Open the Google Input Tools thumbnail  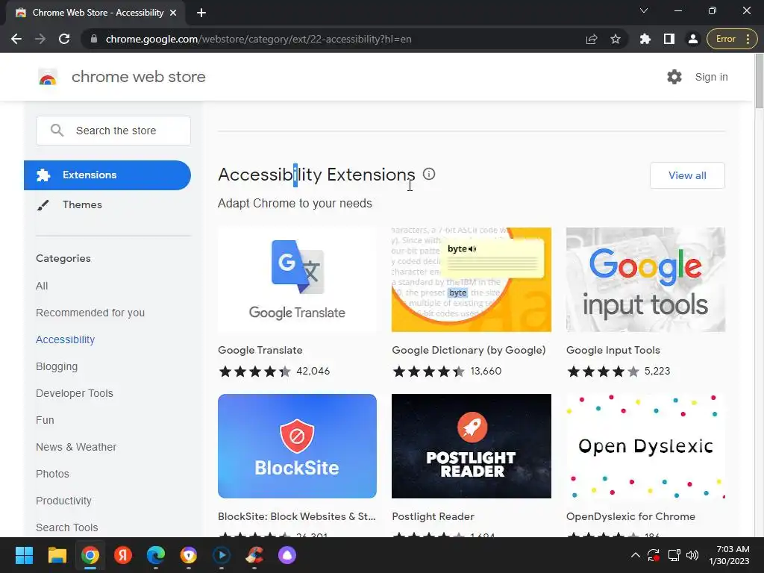(645, 280)
